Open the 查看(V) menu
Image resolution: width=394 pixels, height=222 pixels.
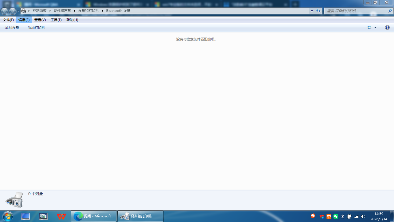pos(40,20)
